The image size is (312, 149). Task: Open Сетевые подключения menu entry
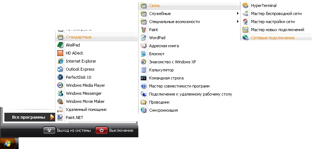[x=276, y=37]
